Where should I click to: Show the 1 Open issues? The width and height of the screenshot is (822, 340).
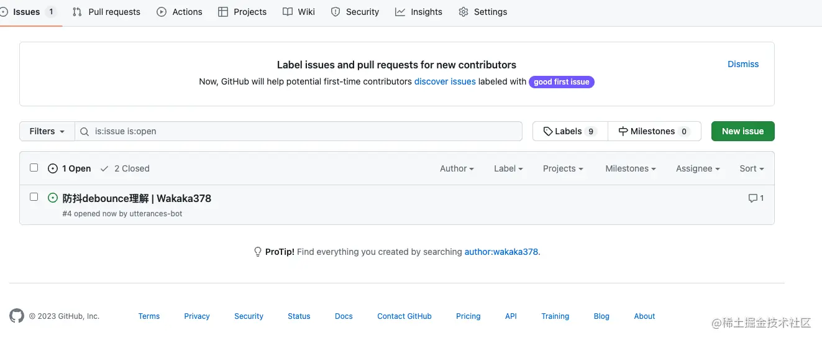70,168
